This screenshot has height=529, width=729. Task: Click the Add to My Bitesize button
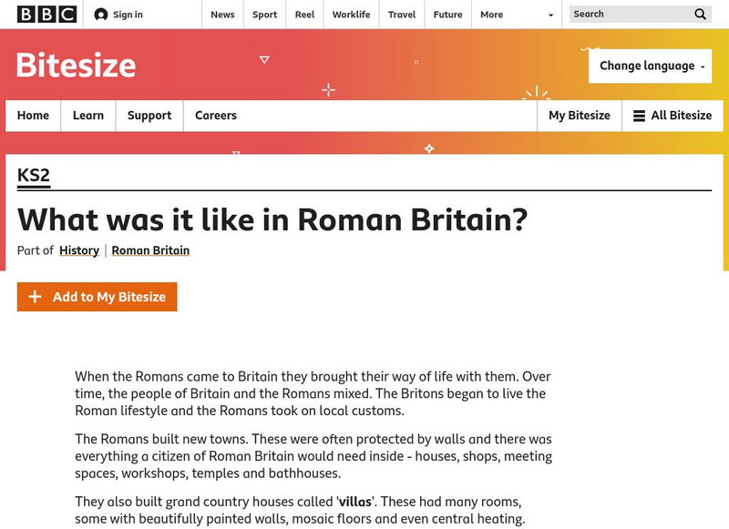97,297
